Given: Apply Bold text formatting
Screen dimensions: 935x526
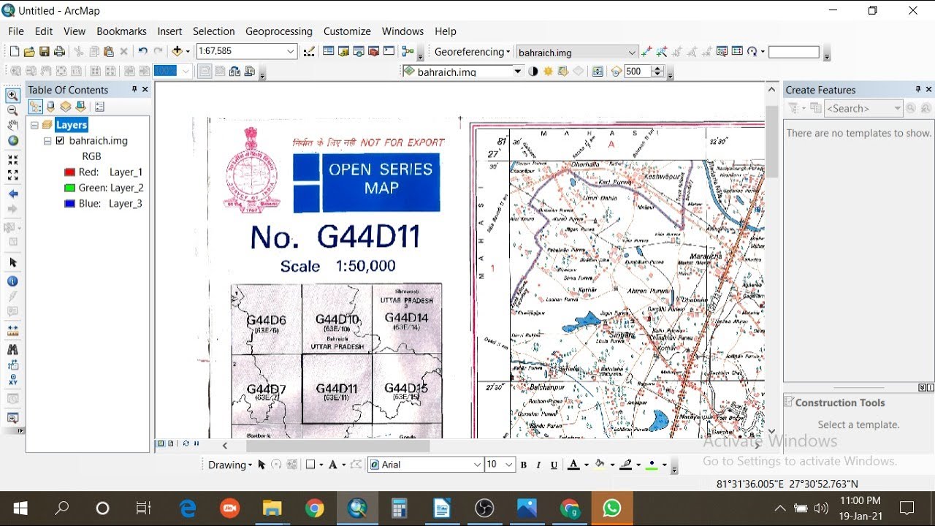Looking at the screenshot, I should click(524, 465).
